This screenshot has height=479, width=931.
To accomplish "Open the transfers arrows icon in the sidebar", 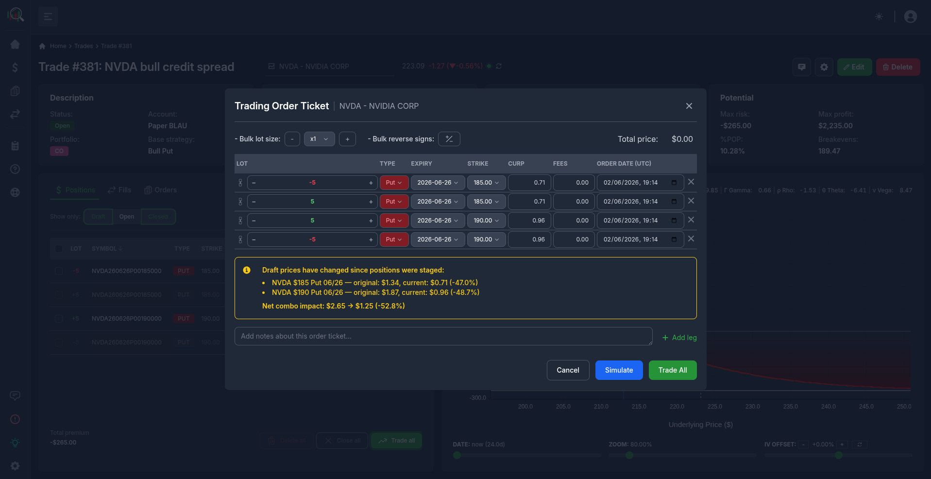I will pos(15,114).
